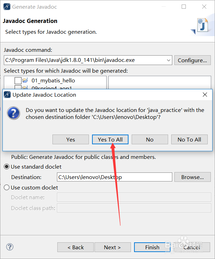Image resolution: width=215 pixels, height=259 pixels.
Task: Open help with the question mark icon
Action: (x=10, y=247)
